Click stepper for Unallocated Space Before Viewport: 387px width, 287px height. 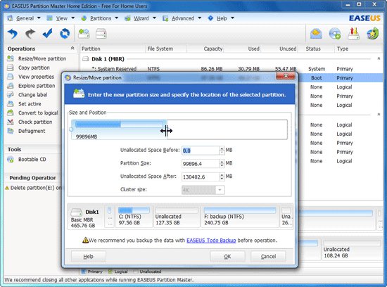pyautogui.click(x=222, y=151)
